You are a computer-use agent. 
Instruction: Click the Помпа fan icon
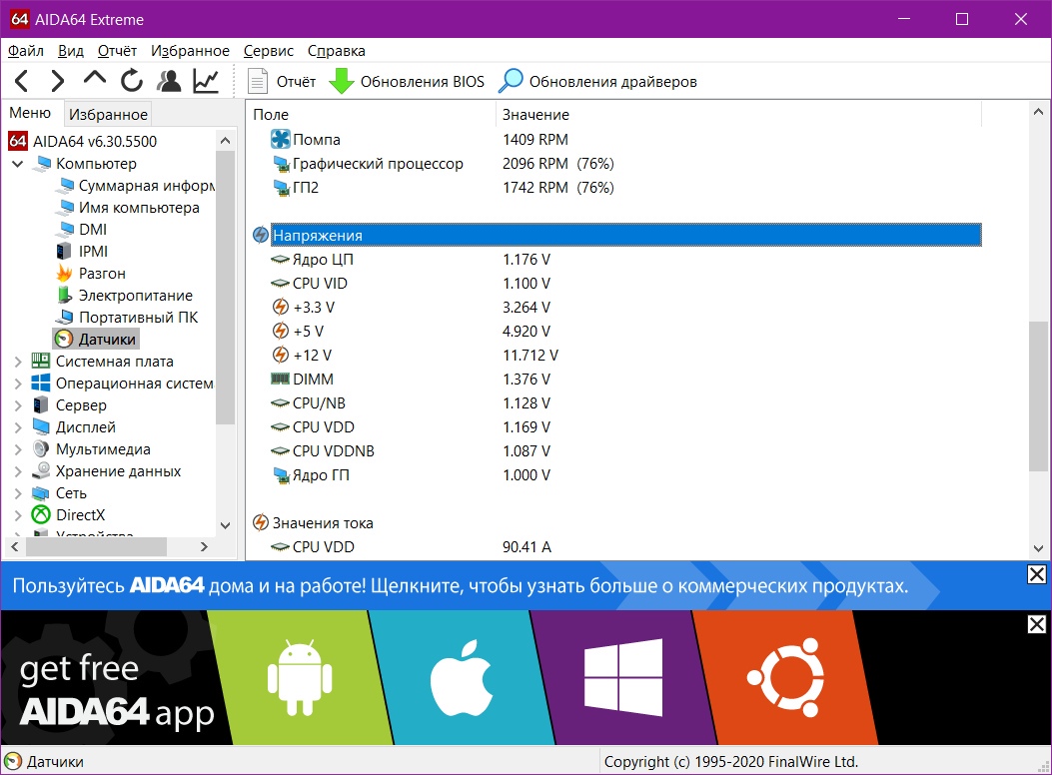(x=281, y=140)
